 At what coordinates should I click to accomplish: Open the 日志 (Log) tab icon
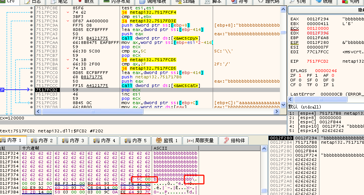click(x=28, y=2)
